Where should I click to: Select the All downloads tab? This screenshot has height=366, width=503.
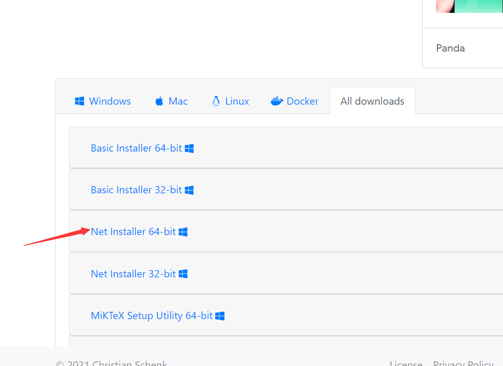pos(372,101)
